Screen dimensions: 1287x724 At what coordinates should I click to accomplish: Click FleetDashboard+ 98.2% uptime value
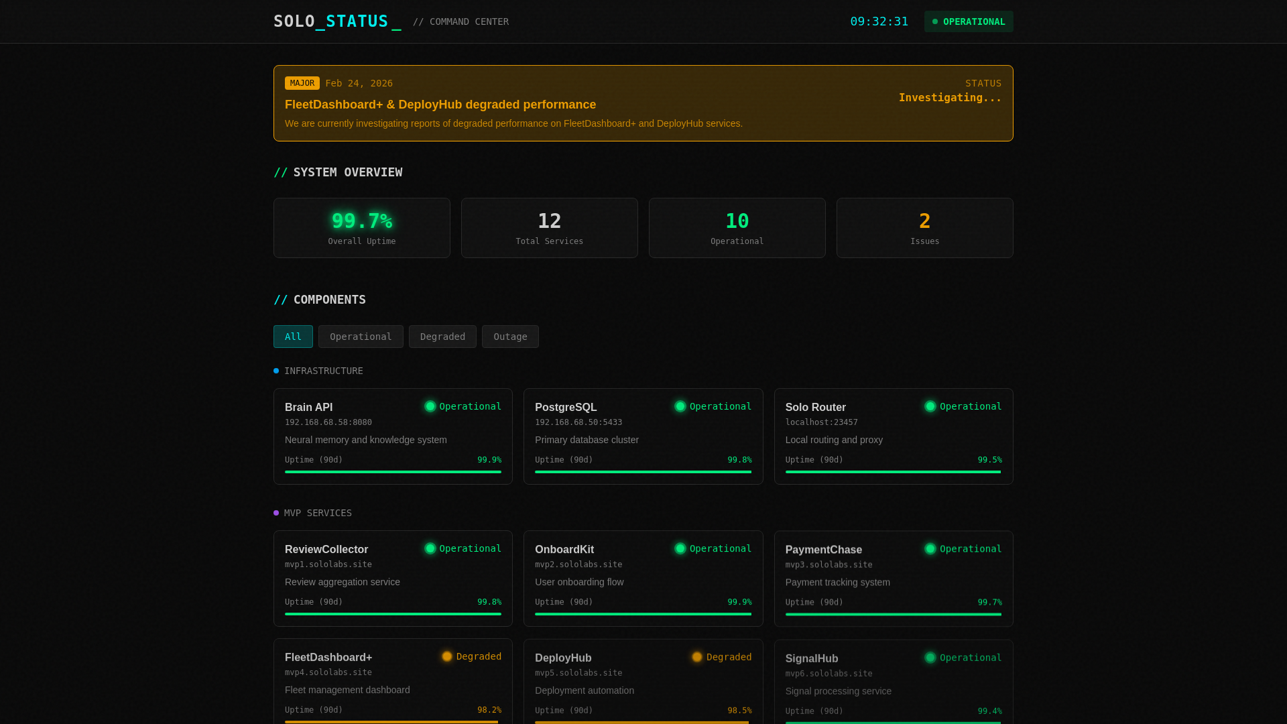click(x=489, y=710)
